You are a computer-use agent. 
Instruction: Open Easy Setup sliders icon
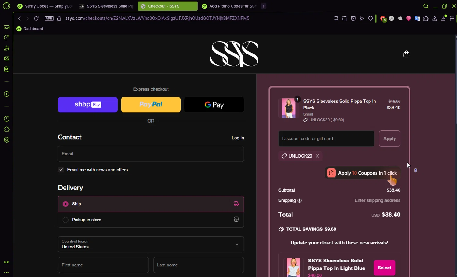click(x=452, y=19)
